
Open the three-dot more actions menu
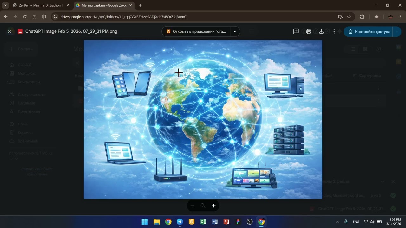[x=334, y=31]
